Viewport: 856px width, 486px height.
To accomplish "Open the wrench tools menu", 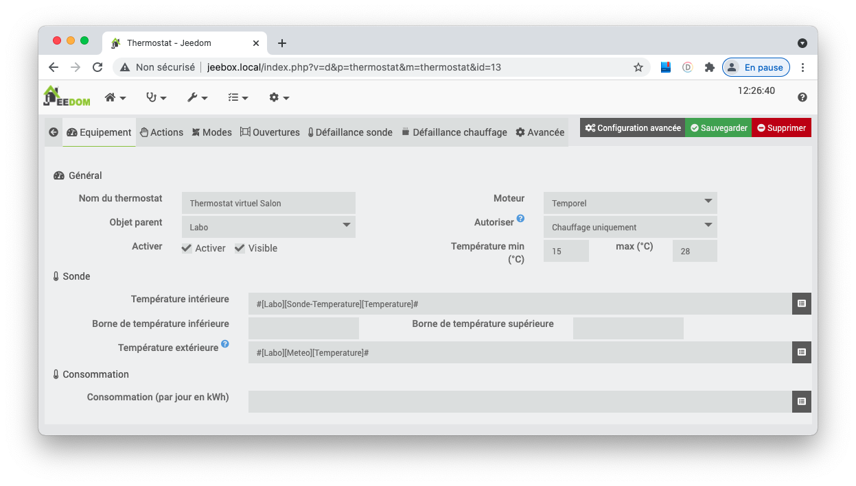I will point(197,98).
